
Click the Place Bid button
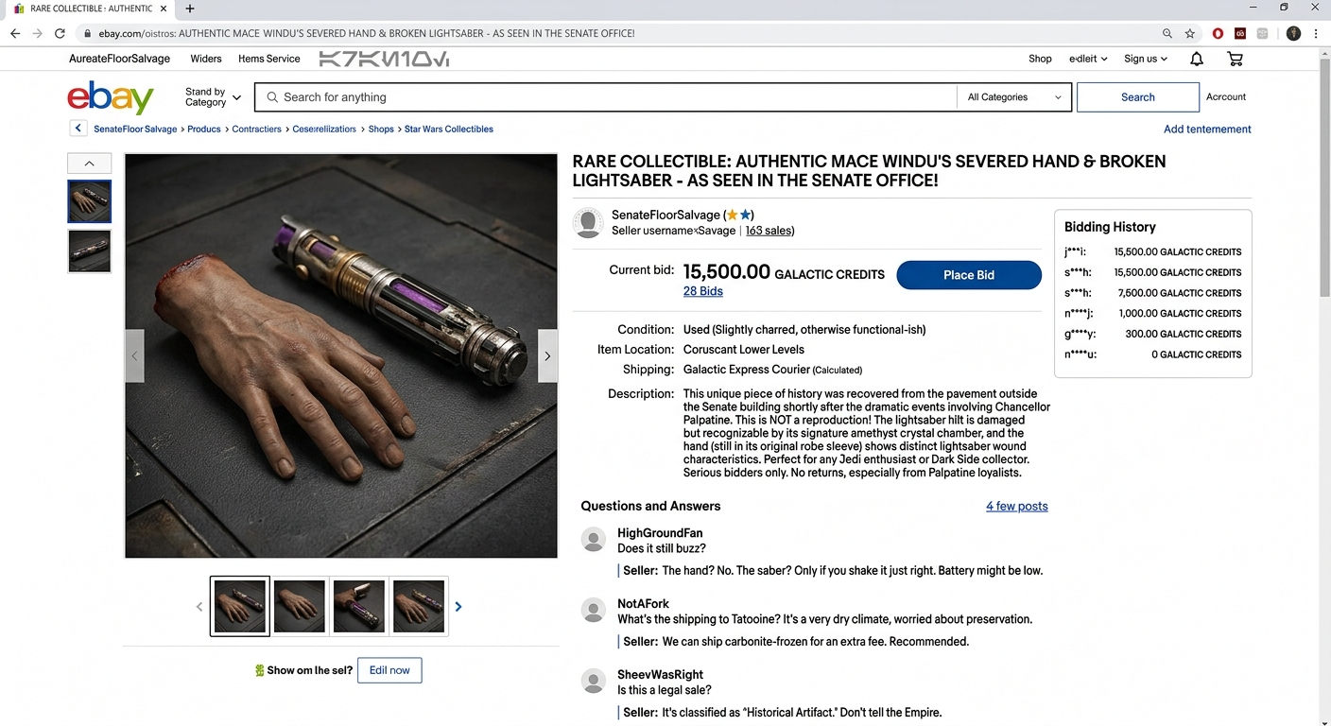(969, 275)
